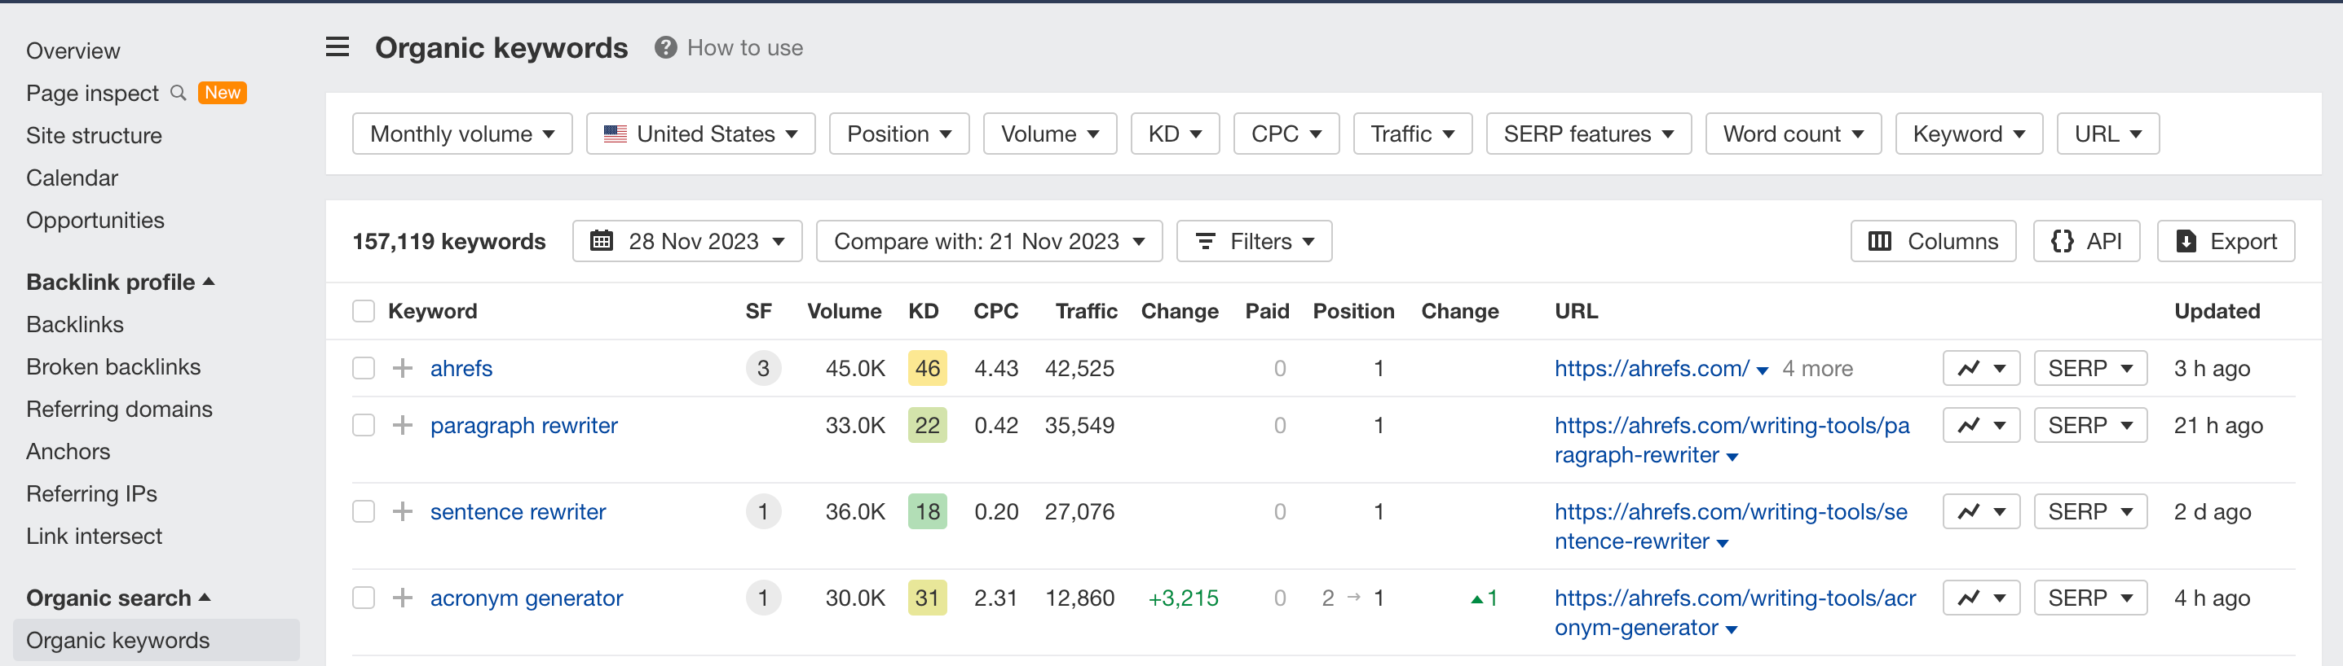Click the Filters lines icon

(x=1205, y=241)
